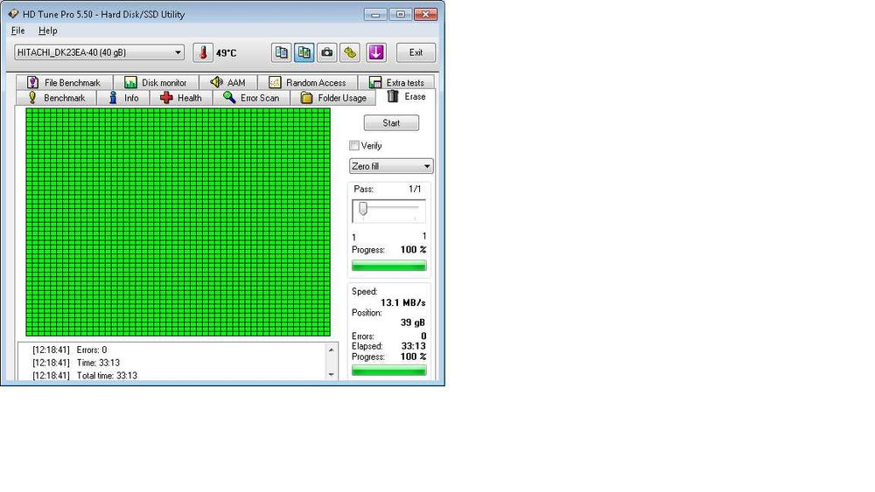Click the purple down-arrow icon
Screen dimensions: 875x492
coord(376,53)
